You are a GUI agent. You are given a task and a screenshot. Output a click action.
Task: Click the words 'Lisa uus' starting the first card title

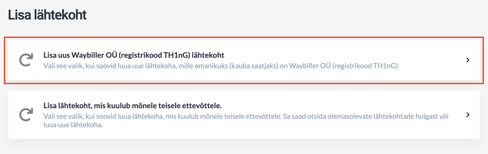coord(57,55)
